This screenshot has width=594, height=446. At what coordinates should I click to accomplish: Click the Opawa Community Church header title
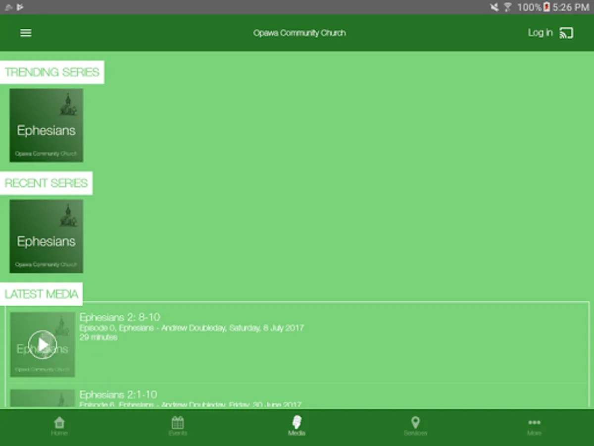pos(299,33)
